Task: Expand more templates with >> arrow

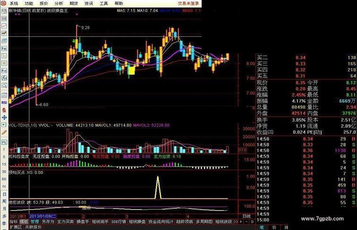Action: [x=236, y=221]
